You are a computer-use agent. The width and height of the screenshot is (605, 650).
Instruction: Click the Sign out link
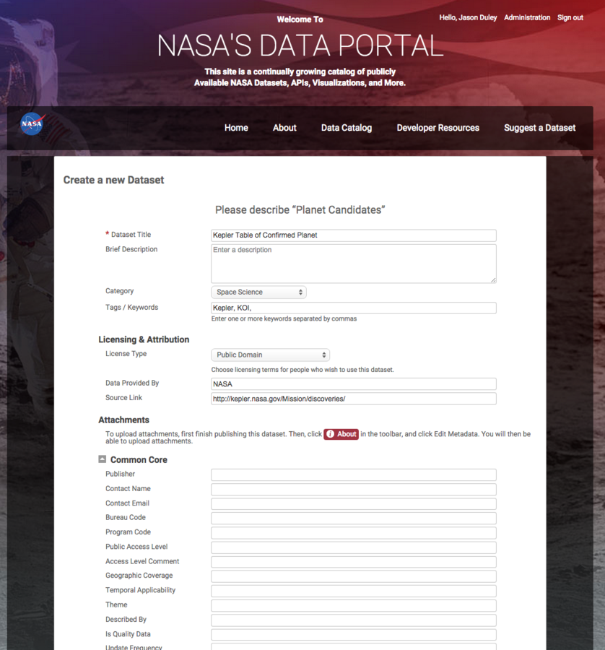pyautogui.click(x=570, y=17)
